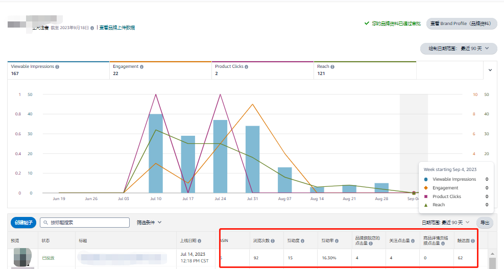Select the Product Clicks metric tab
The width and height of the screenshot is (504, 269).
coord(262,70)
